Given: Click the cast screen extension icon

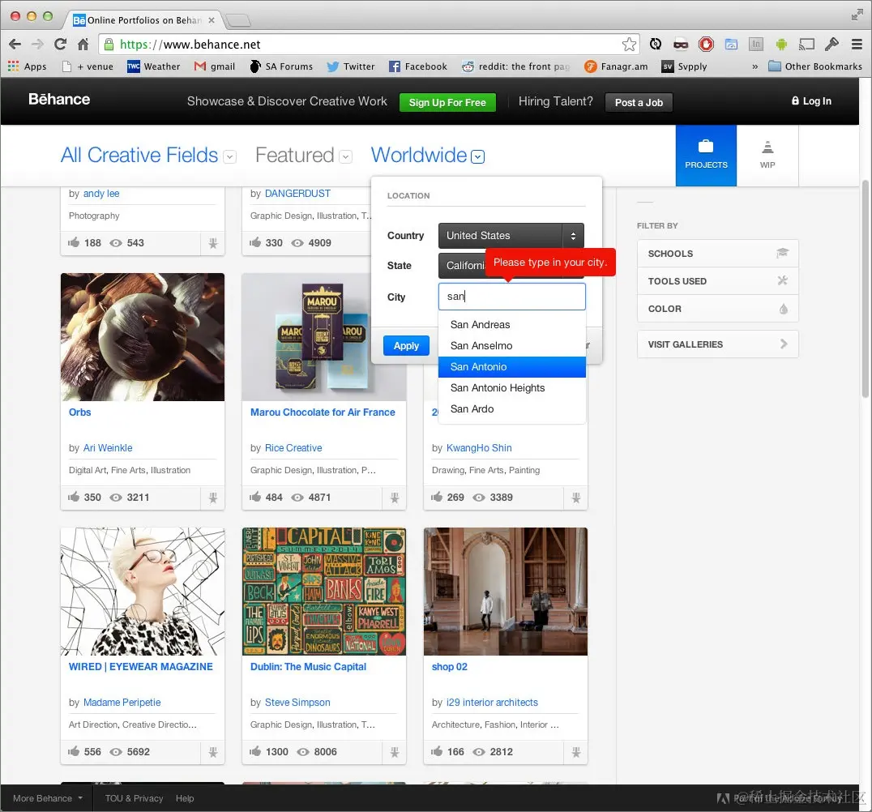Looking at the screenshot, I should (806, 44).
